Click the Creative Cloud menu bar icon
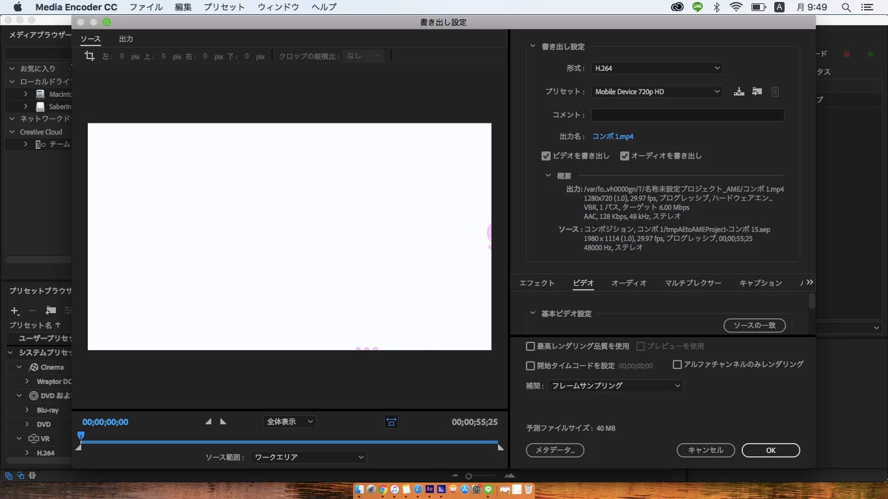 (677, 7)
